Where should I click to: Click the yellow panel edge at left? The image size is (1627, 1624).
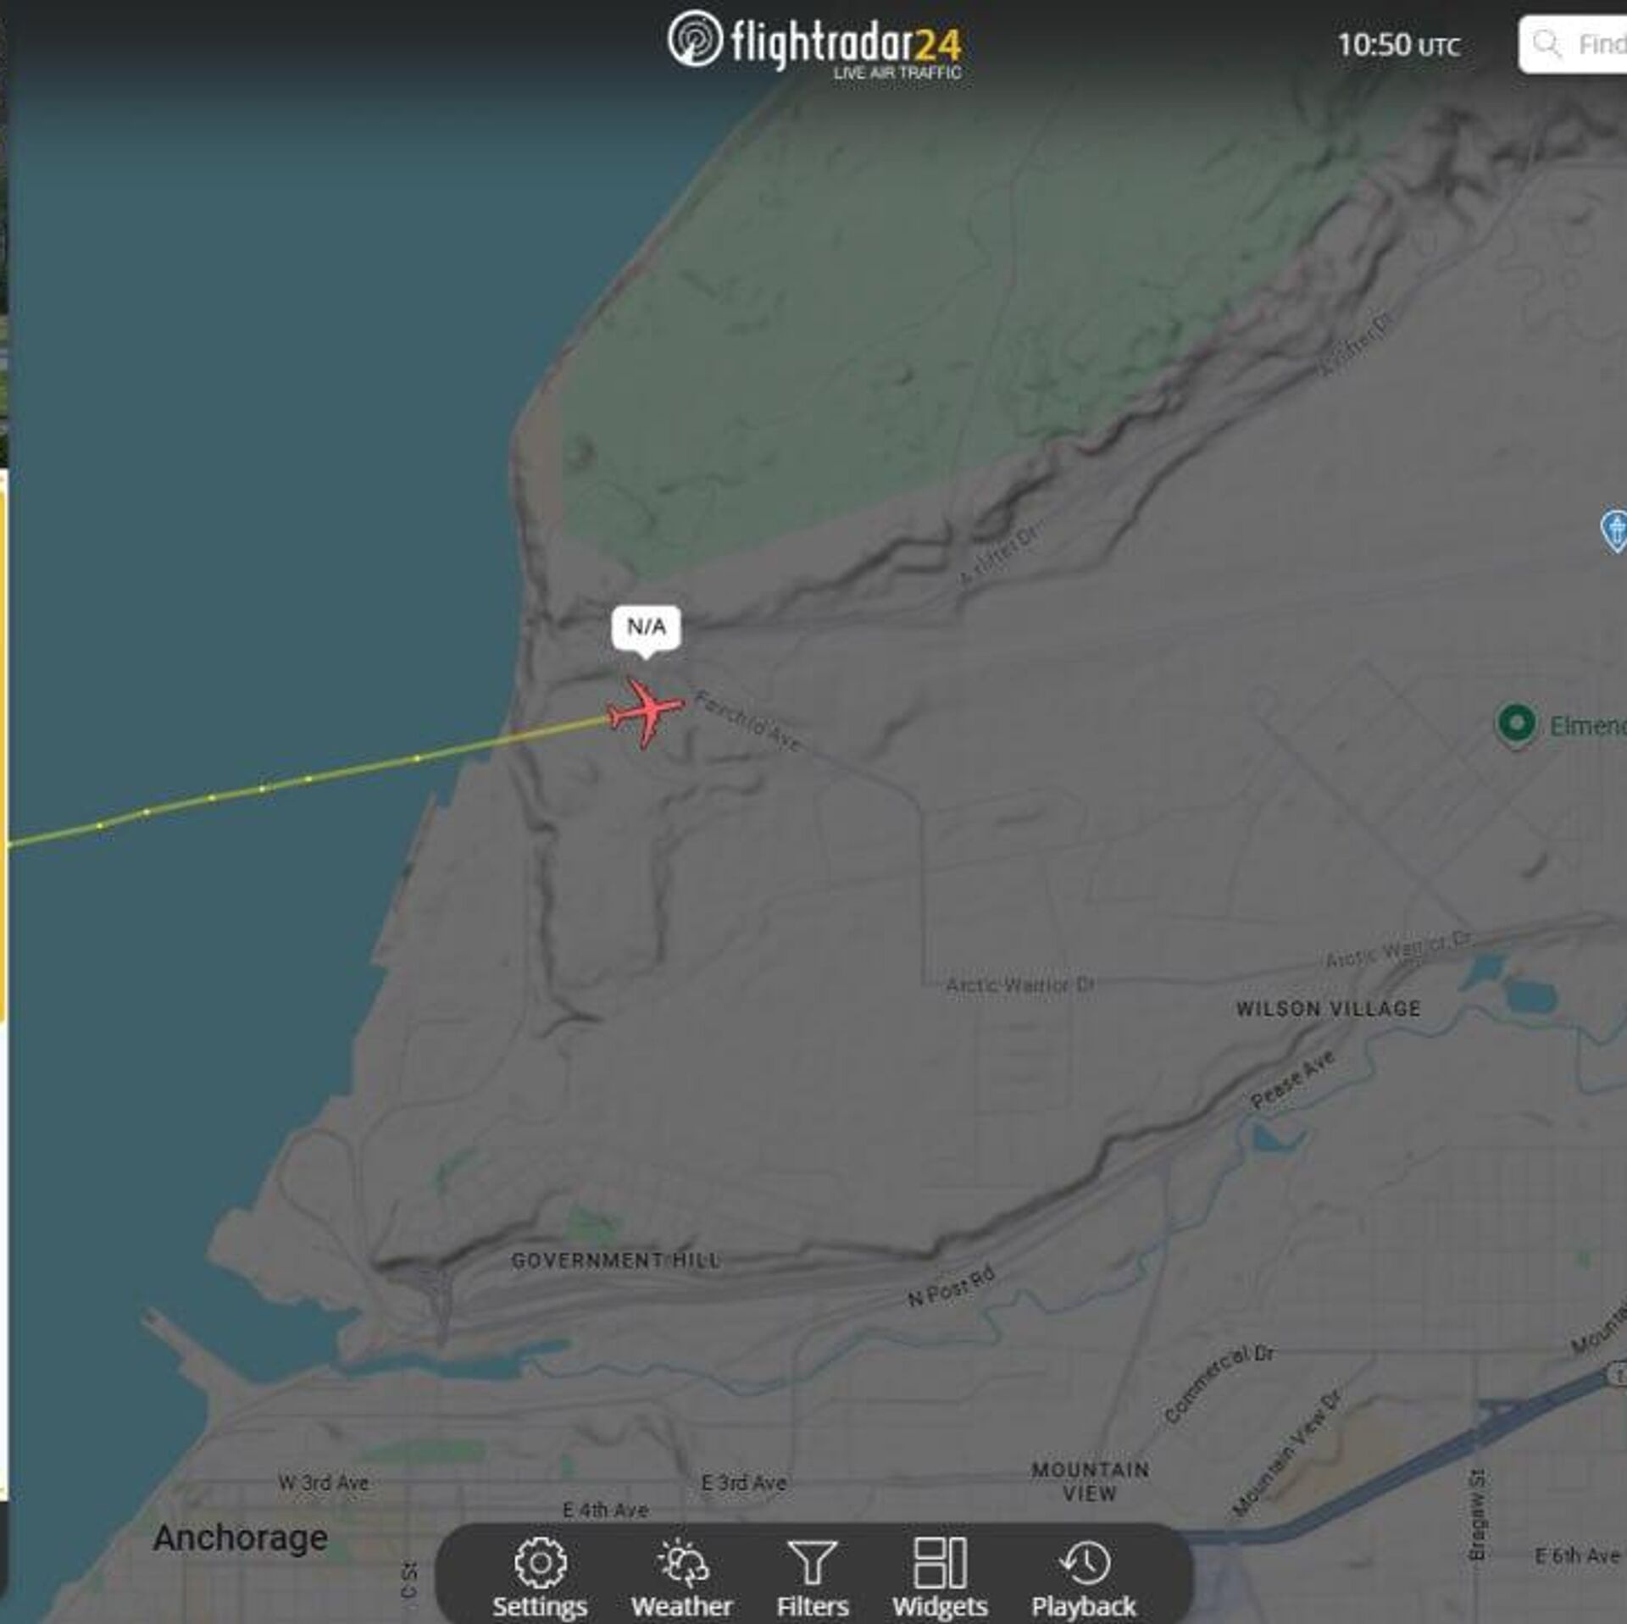3,754
